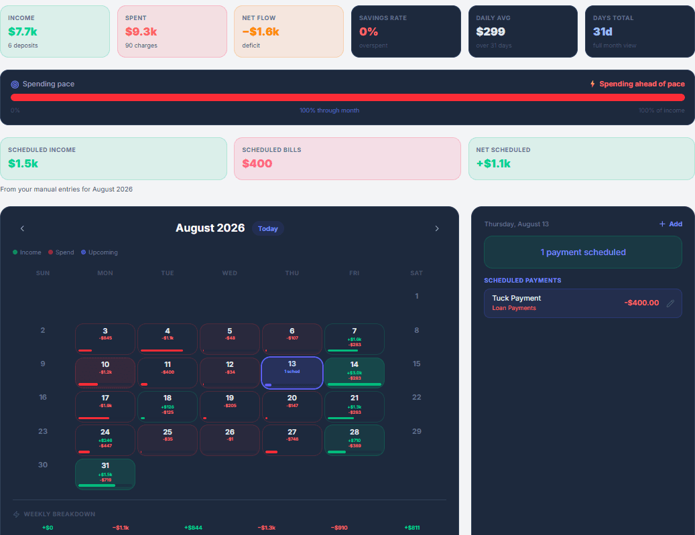Screen dimensions: 695x535
Task: Select August 3 on calendar
Action: coord(105,339)
